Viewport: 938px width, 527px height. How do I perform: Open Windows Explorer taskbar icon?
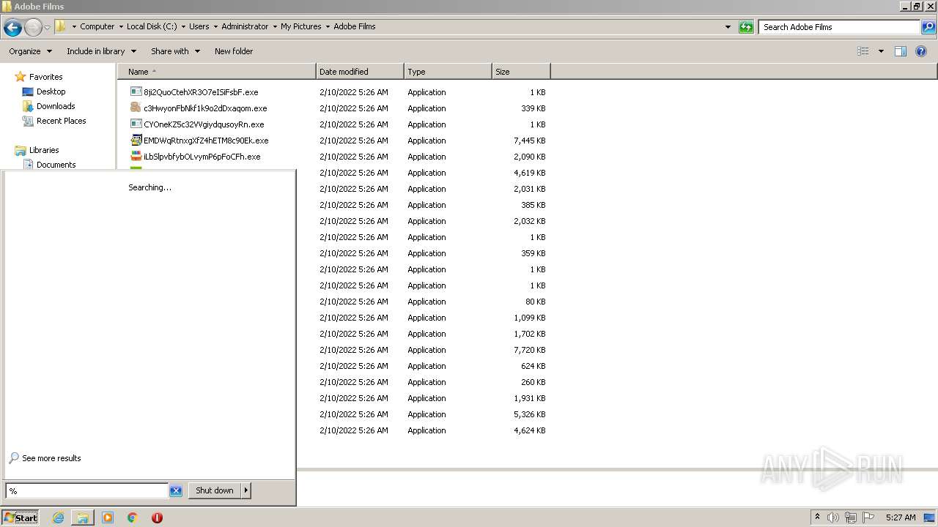click(x=83, y=517)
